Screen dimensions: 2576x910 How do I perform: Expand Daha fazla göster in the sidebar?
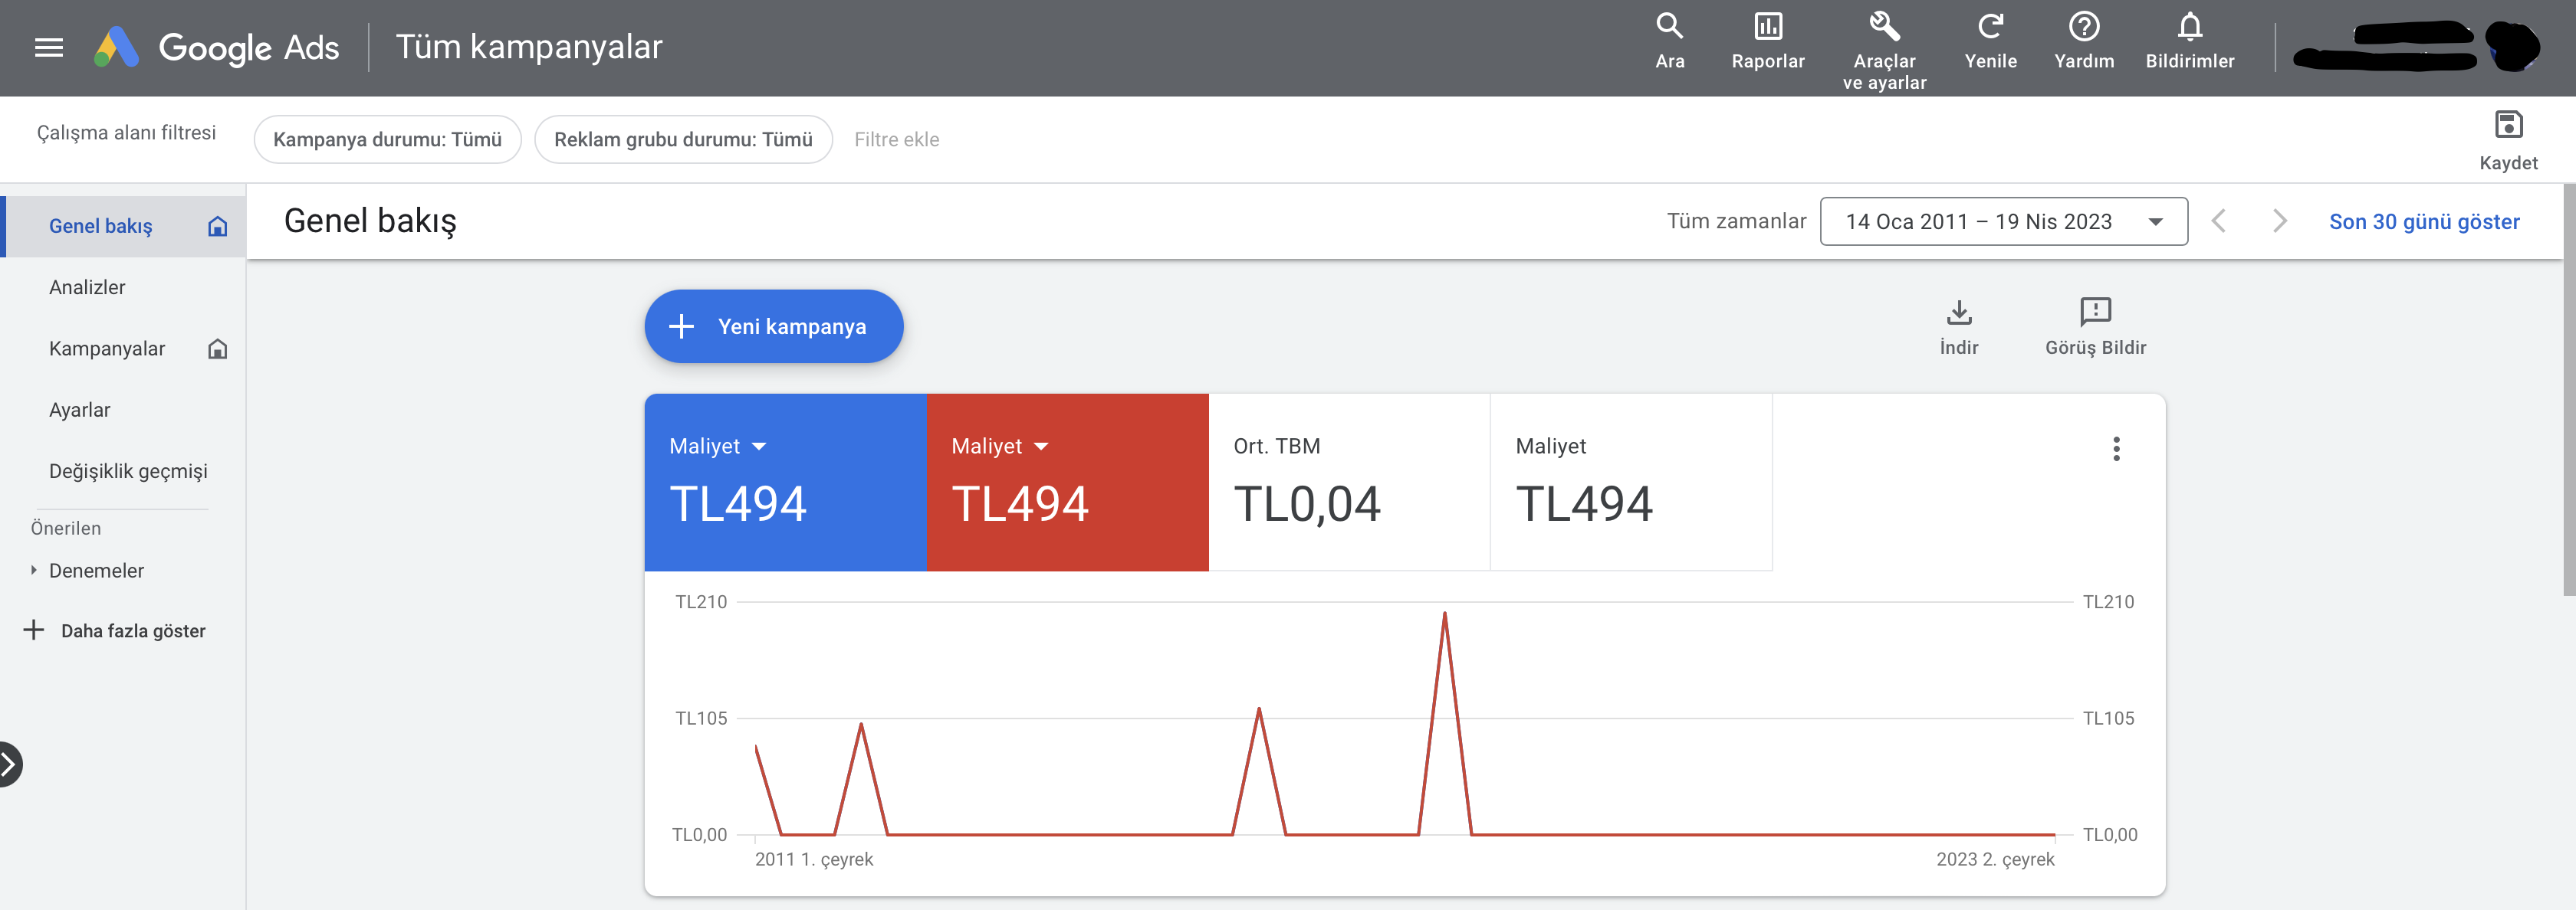pos(115,630)
